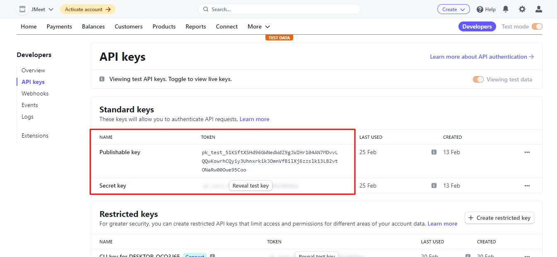Toggle Test mode off

(537, 26)
